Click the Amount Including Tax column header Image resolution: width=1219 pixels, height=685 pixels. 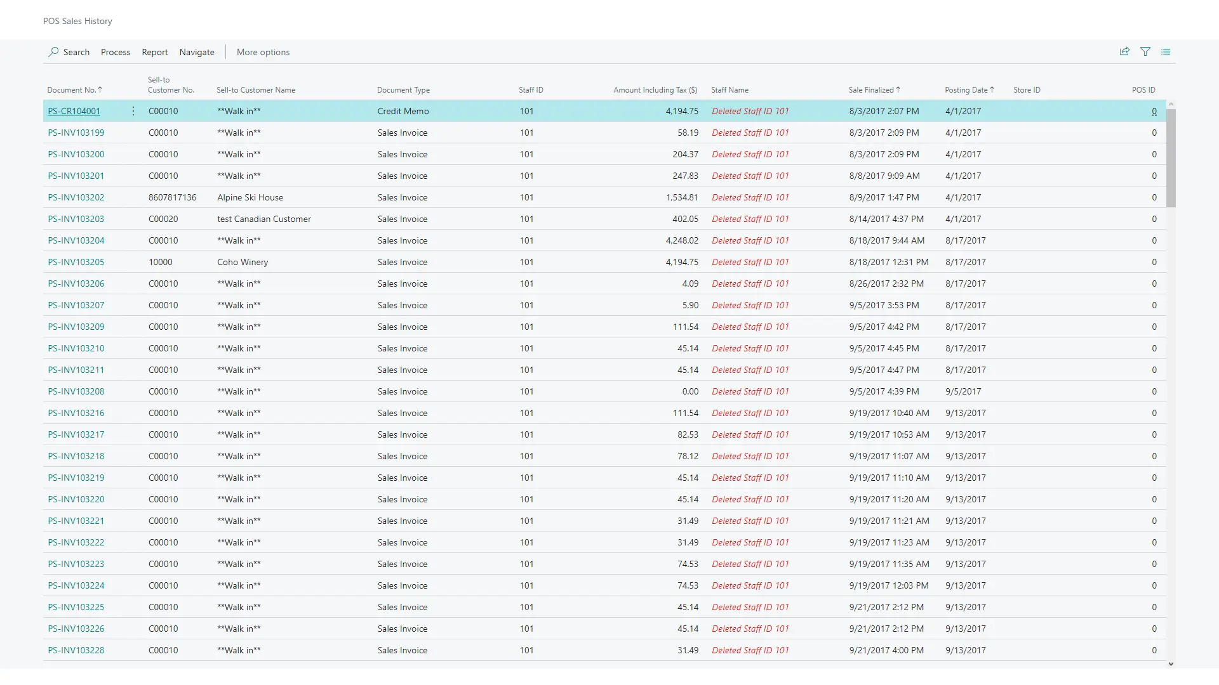655,90
